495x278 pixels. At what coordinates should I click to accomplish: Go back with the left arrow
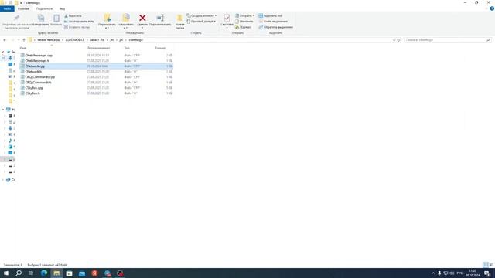[x=5, y=40]
